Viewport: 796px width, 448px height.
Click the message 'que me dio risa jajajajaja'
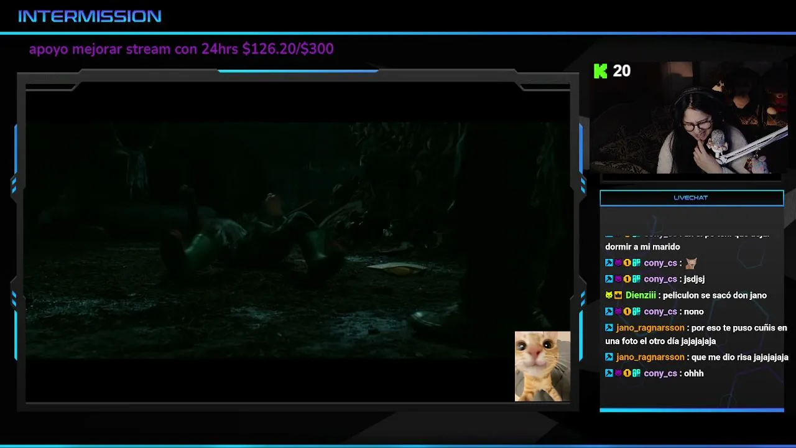point(740,357)
